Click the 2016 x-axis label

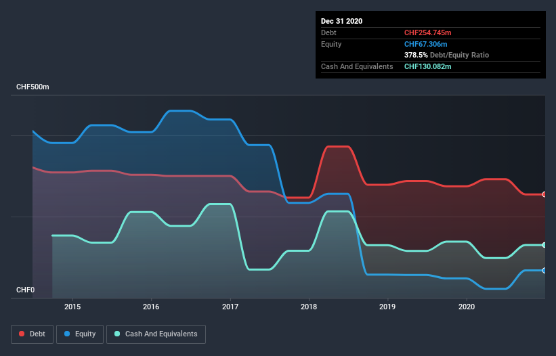click(151, 307)
